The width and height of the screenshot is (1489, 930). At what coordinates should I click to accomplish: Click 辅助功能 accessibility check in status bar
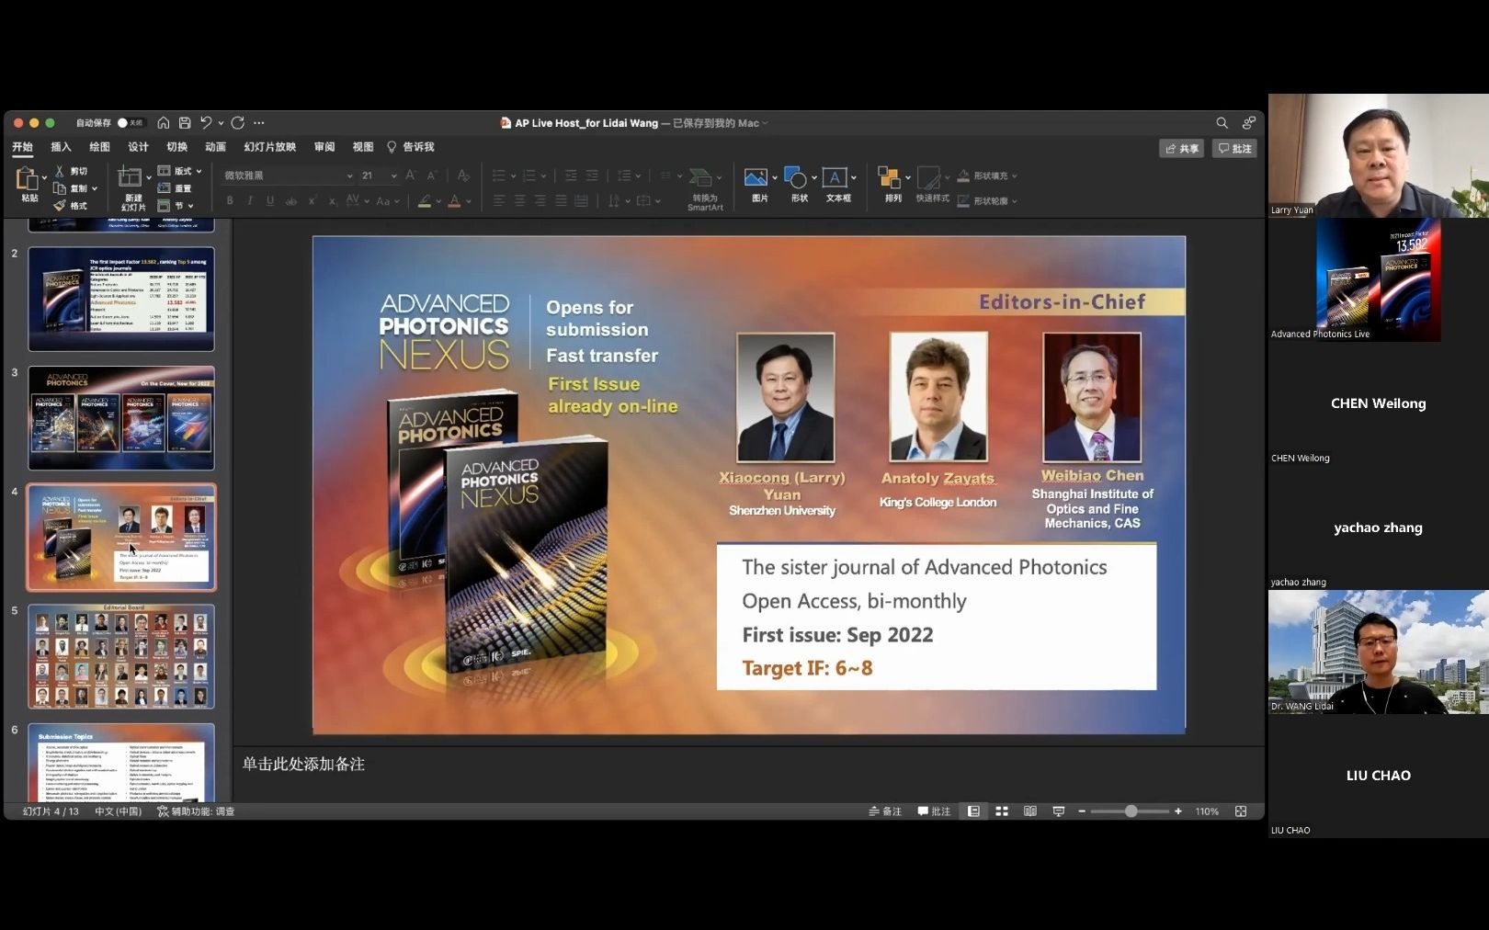(196, 811)
